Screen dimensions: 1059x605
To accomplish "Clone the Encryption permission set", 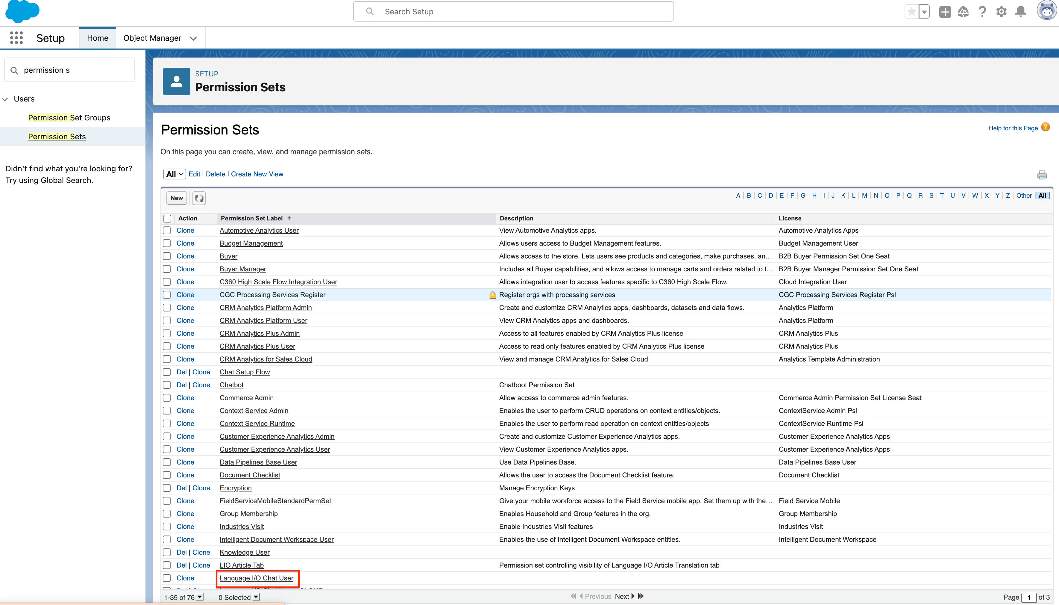I will pyautogui.click(x=201, y=488).
